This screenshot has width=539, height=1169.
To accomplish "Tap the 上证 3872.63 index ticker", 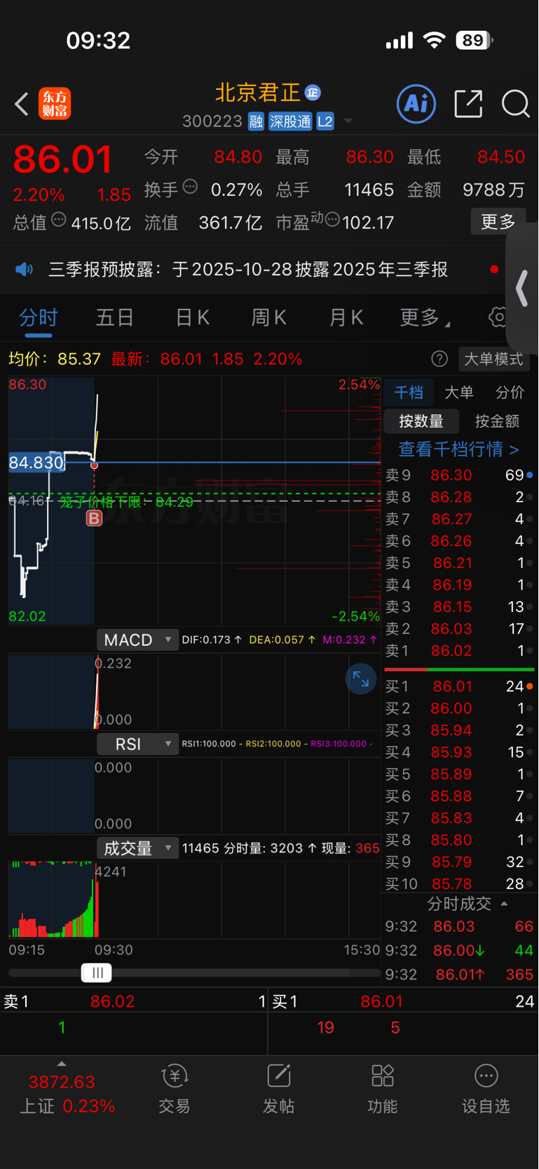I will (67, 1093).
